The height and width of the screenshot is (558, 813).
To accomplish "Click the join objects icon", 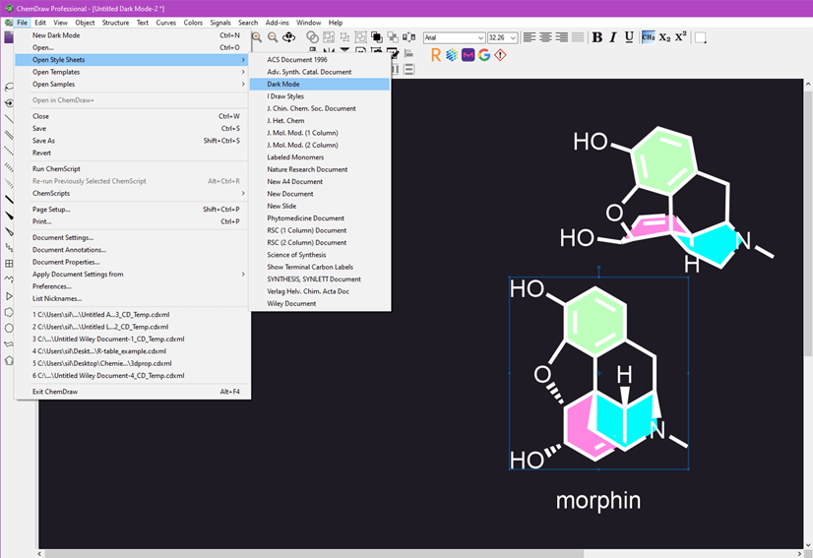I will [312, 37].
